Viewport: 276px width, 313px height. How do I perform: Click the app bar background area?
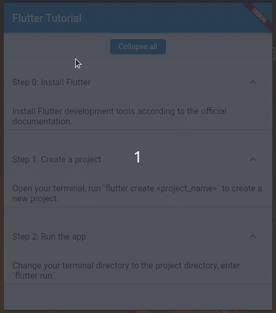coord(170,18)
